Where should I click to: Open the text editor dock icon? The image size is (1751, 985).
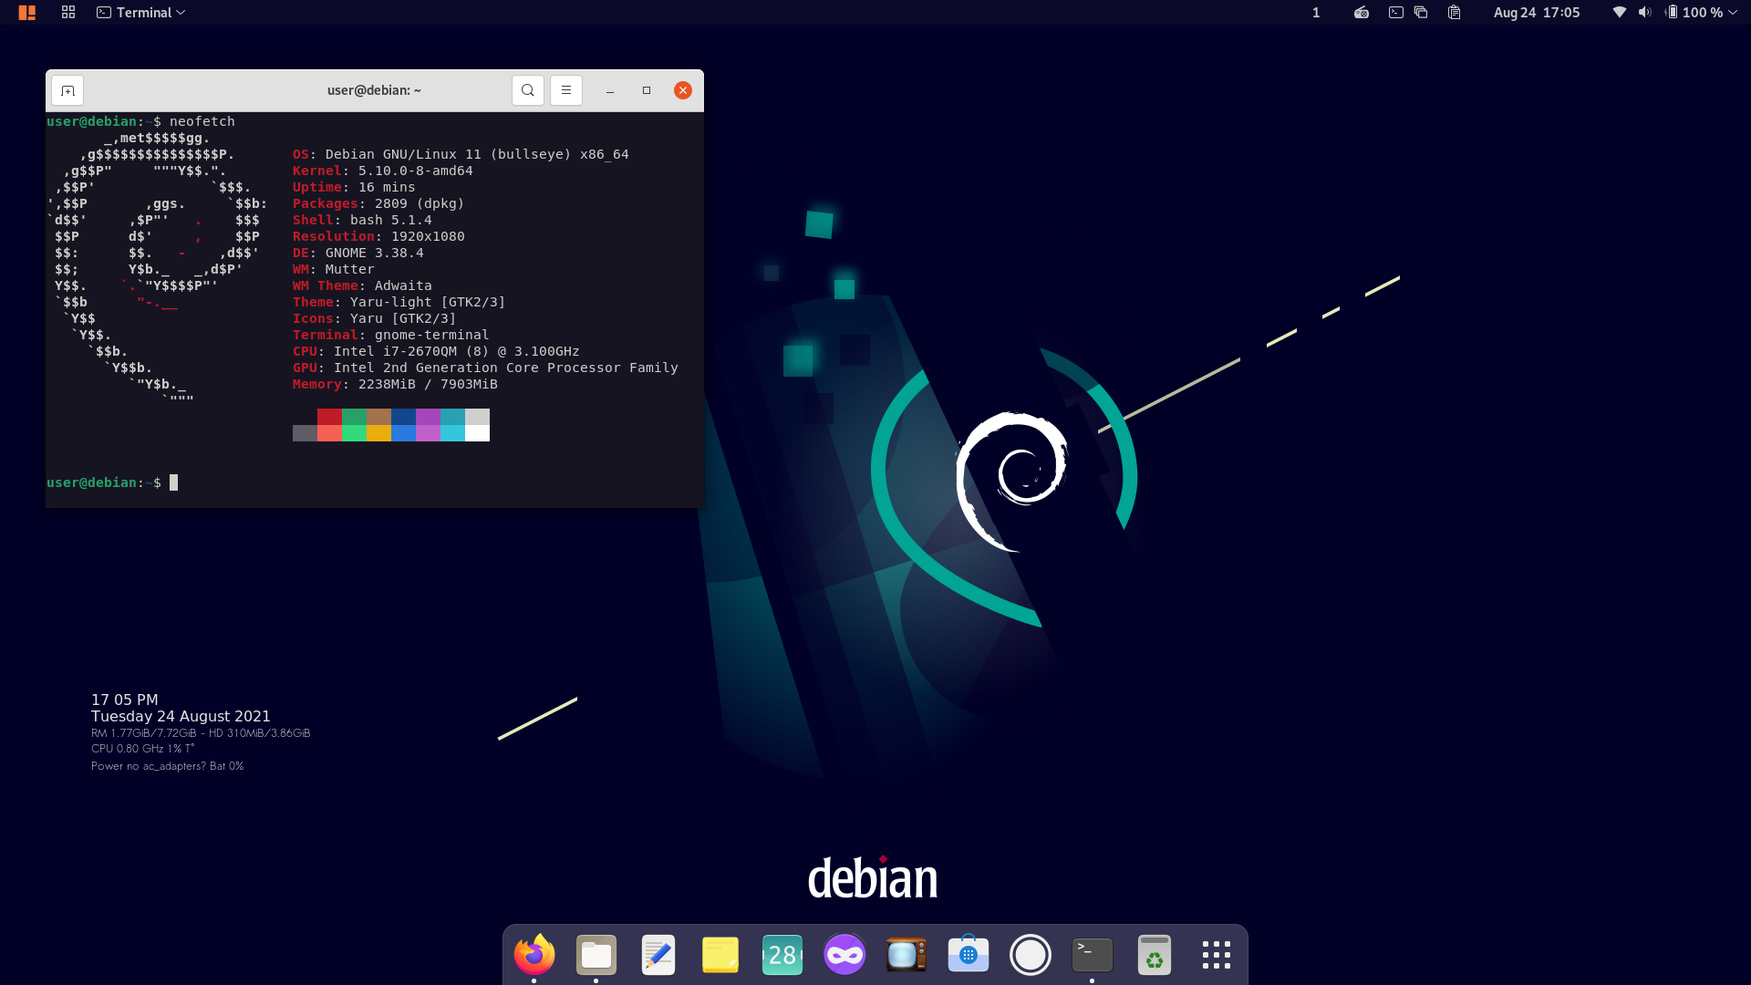658,955
